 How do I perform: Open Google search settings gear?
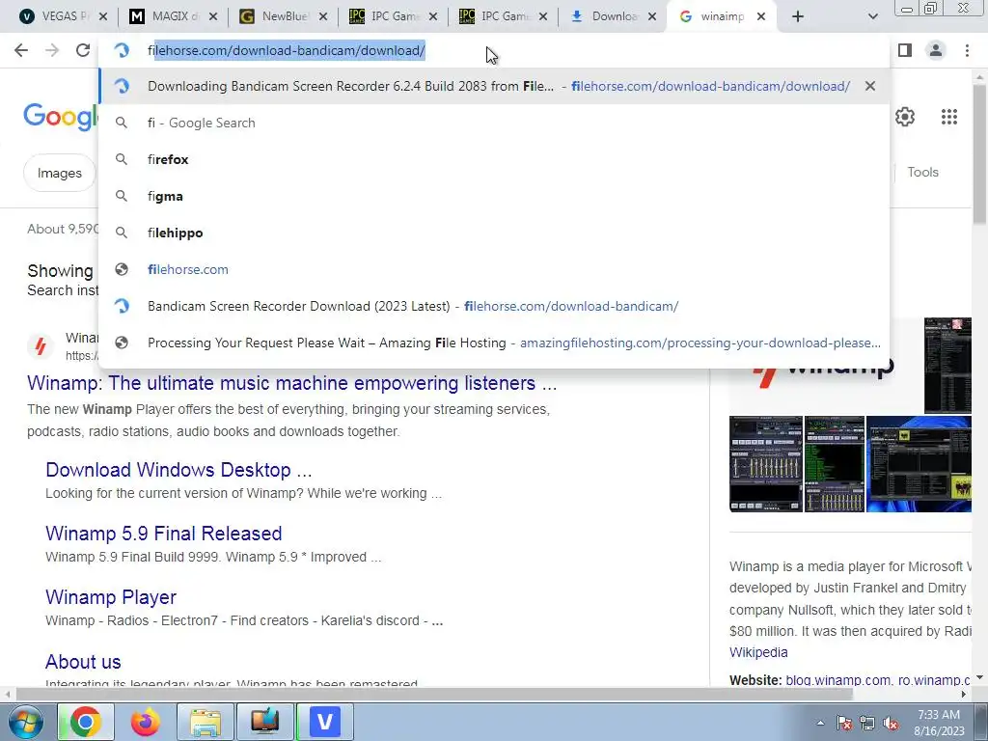point(905,117)
